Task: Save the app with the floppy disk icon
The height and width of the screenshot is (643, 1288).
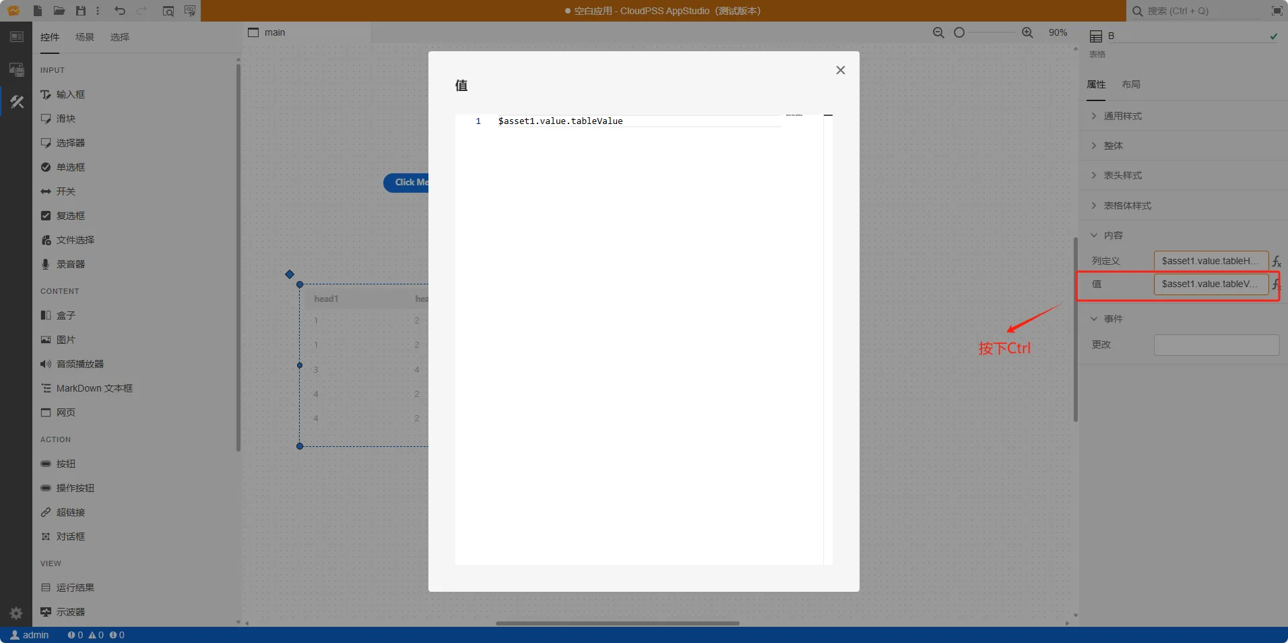Action: pyautogui.click(x=81, y=11)
